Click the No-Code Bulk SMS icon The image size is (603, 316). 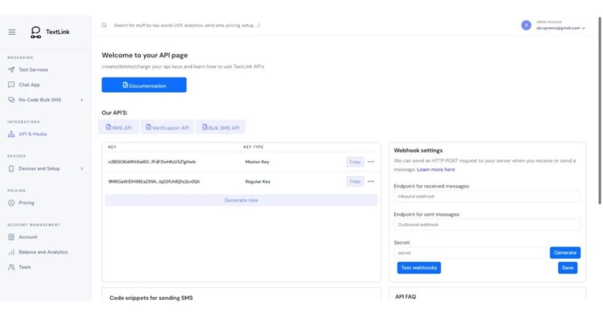tap(11, 100)
